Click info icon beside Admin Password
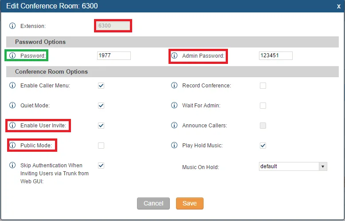Image resolution: width=345 pixels, height=221 pixels. coord(174,56)
